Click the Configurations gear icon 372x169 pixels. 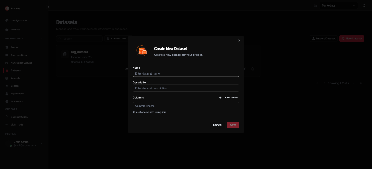click(x=7, y=20)
